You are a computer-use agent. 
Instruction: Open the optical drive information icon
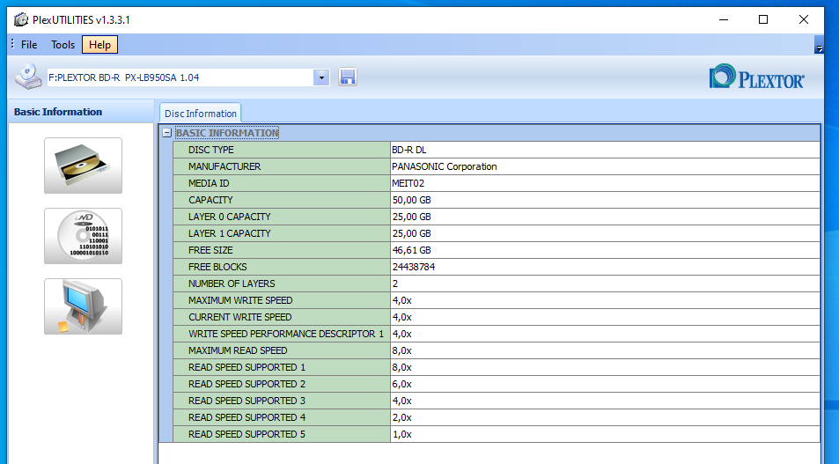tap(83, 166)
